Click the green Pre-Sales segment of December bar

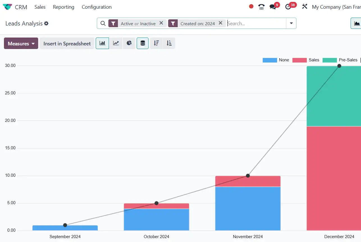pyautogui.click(x=334, y=96)
